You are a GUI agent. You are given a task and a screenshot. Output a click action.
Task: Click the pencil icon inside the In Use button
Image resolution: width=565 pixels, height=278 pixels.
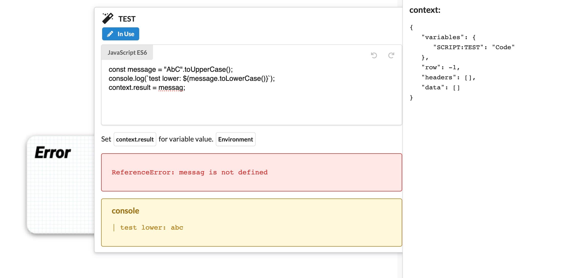[x=111, y=34]
